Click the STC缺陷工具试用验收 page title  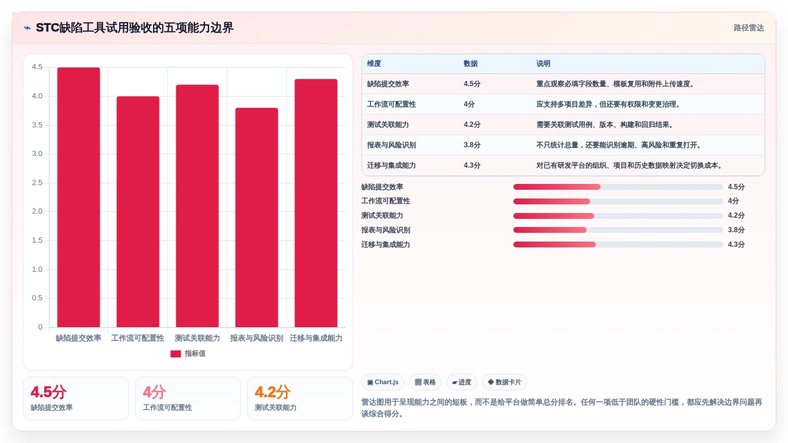[x=134, y=28]
